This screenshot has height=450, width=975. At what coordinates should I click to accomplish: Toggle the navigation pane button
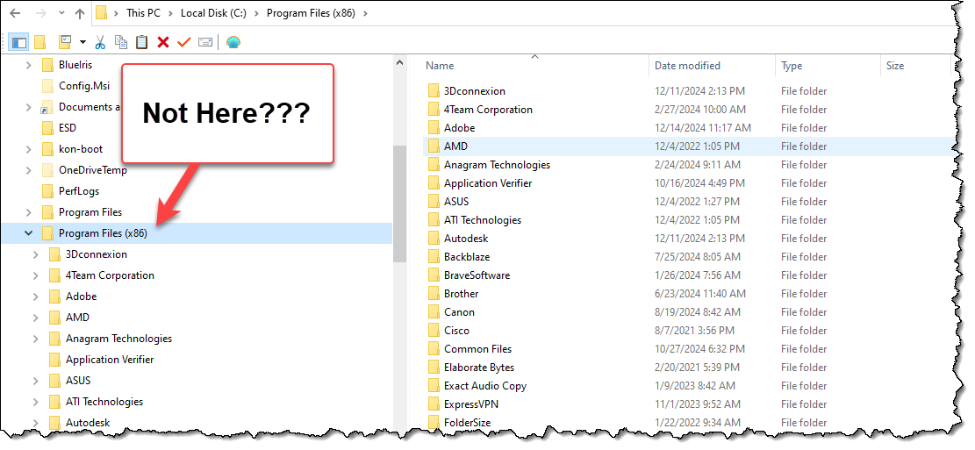pyautogui.click(x=19, y=42)
